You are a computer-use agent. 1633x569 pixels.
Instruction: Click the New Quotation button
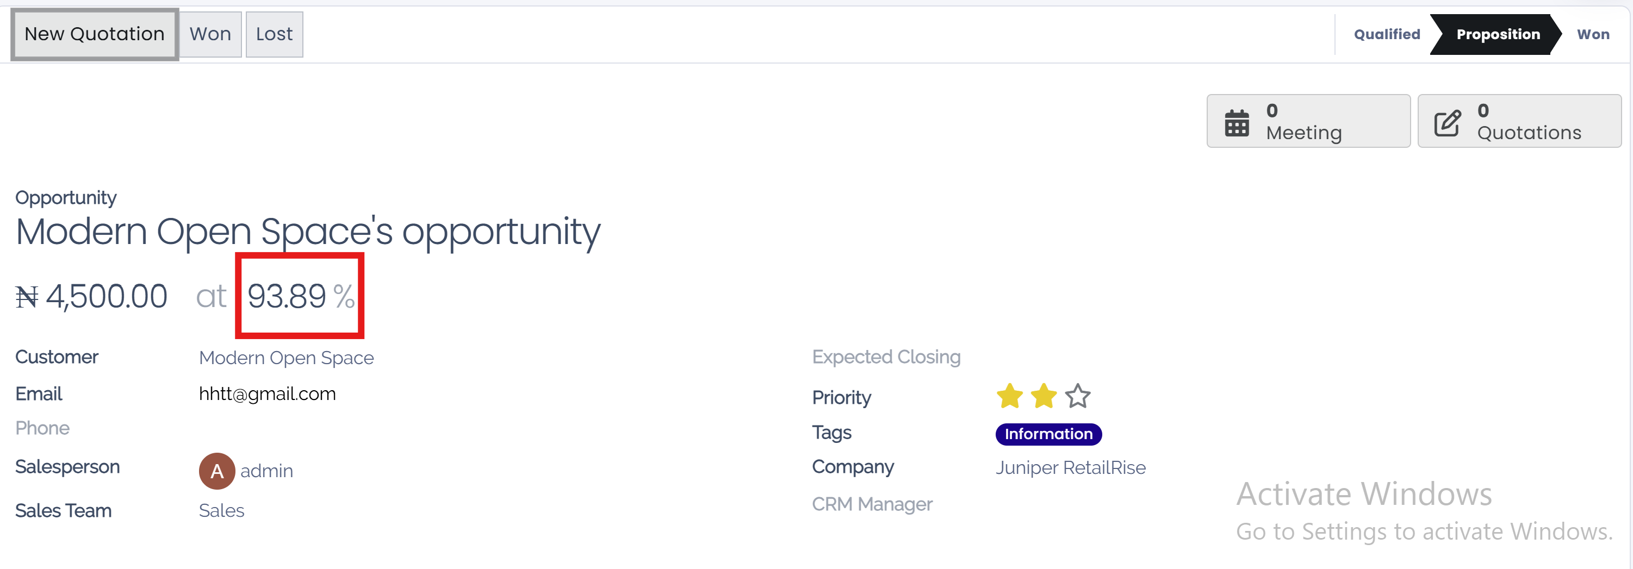(x=95, y=34)
